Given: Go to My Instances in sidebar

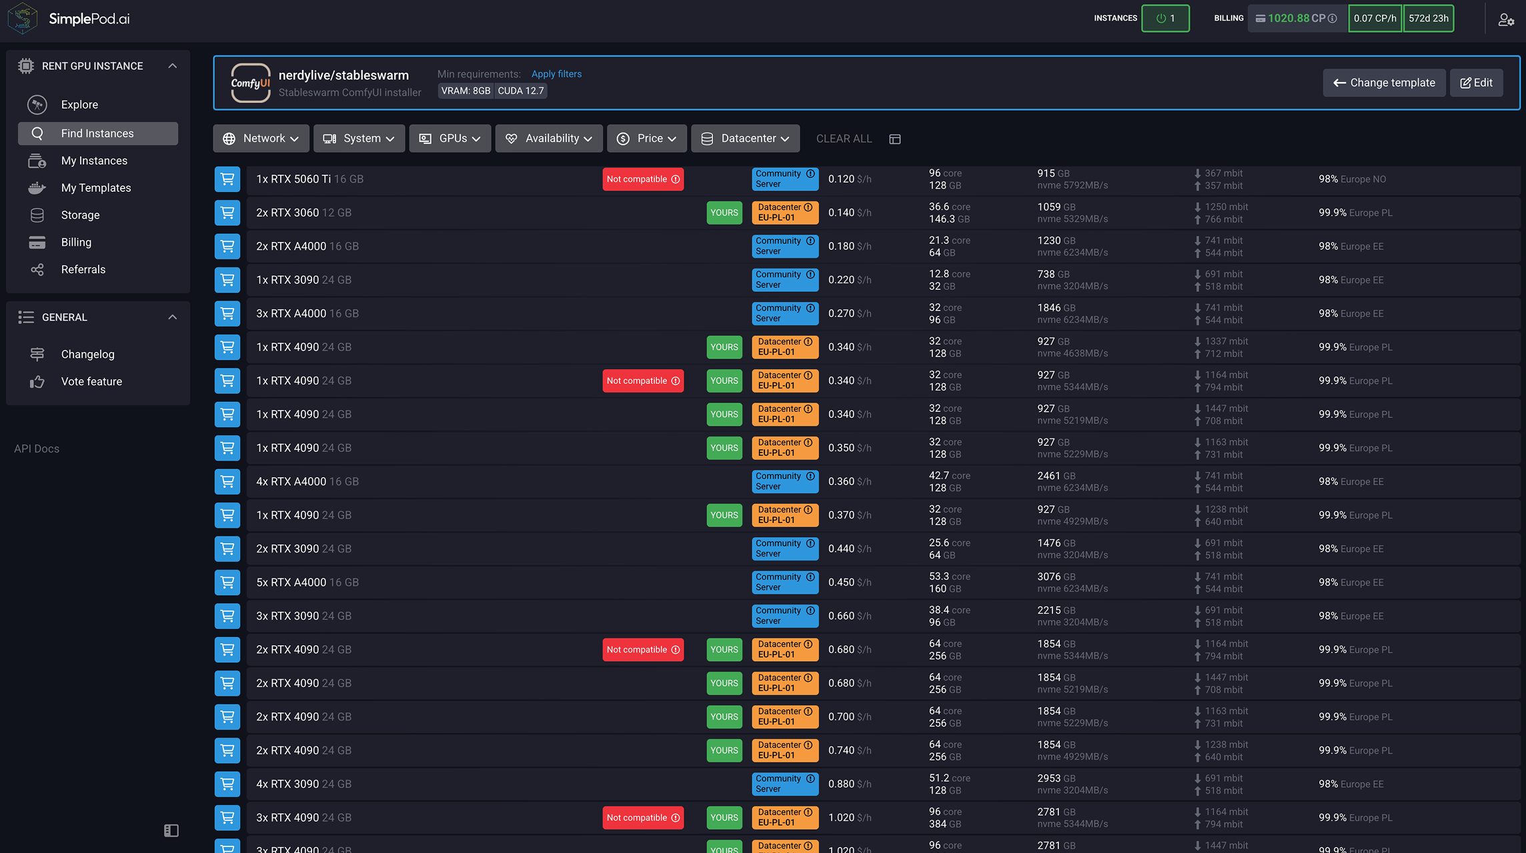Looking at the screenshot, I should 94,161.
